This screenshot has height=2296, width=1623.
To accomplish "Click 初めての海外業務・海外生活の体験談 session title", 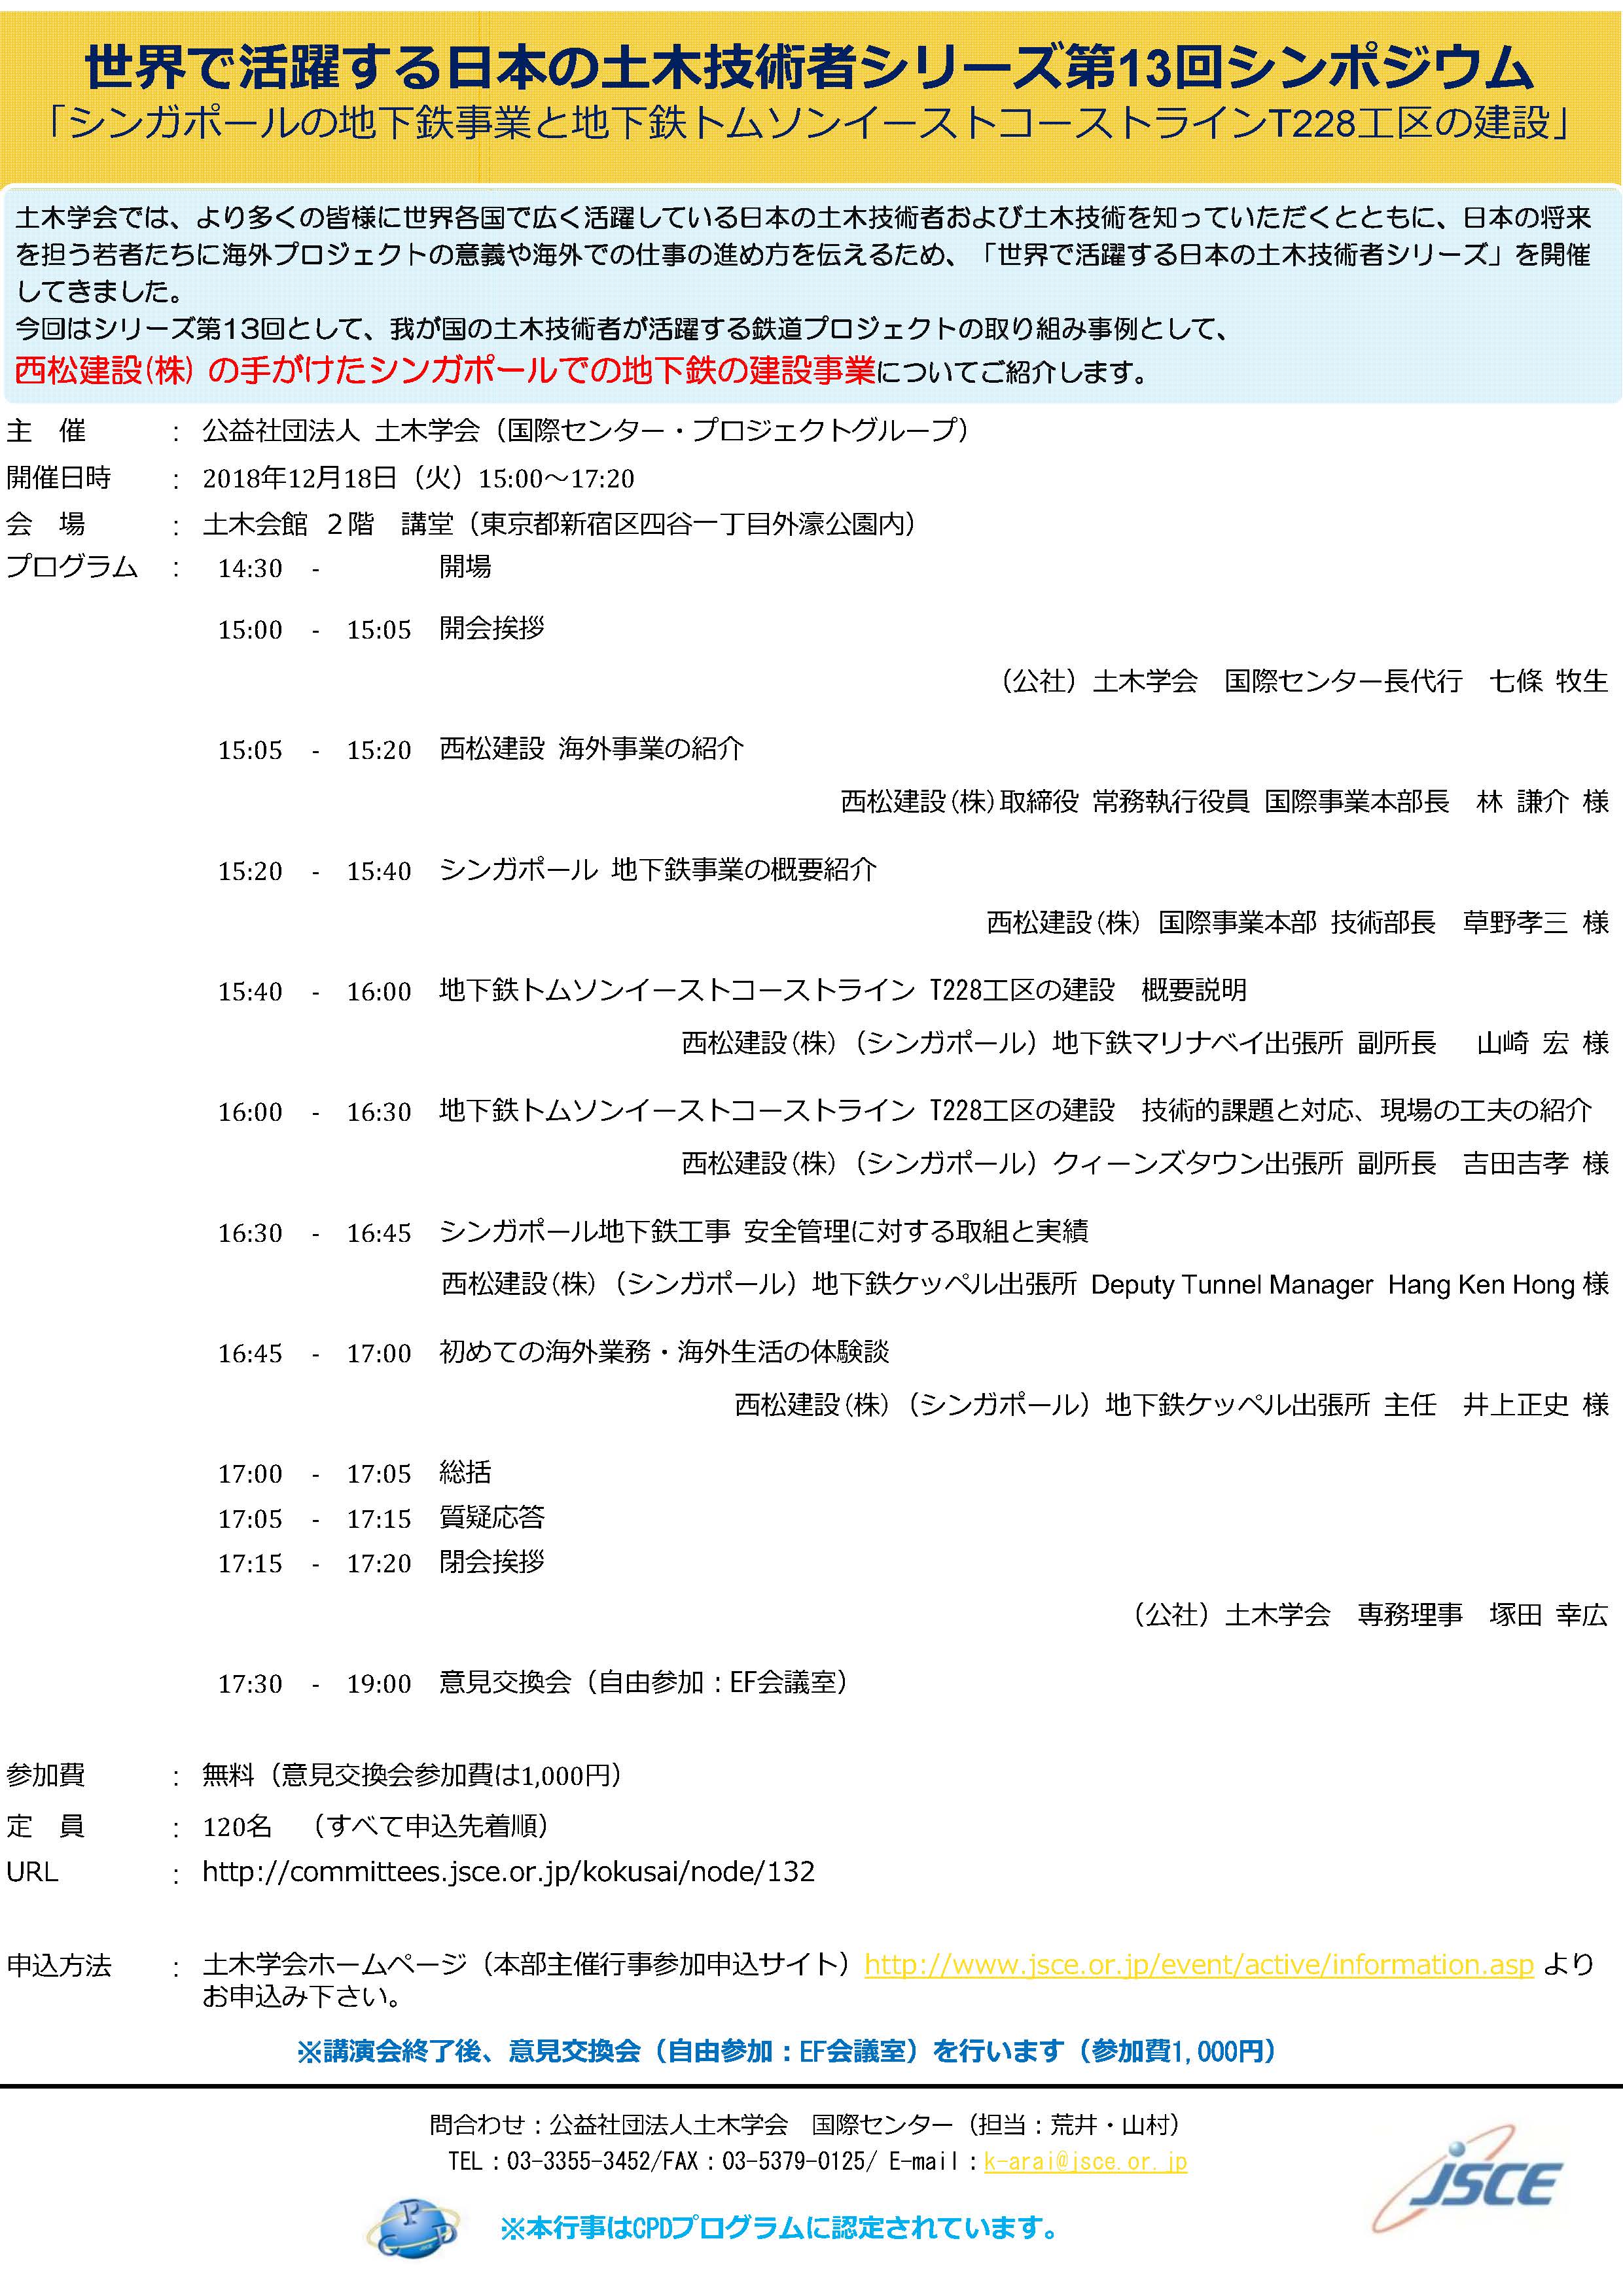I will click(664, 1352).
